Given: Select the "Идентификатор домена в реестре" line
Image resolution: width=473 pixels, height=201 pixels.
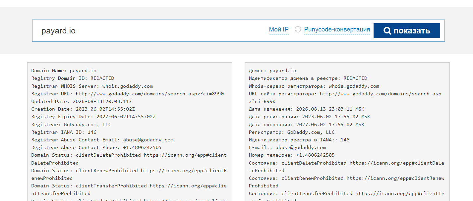Looking at the screenshot, I should (308, 78).
